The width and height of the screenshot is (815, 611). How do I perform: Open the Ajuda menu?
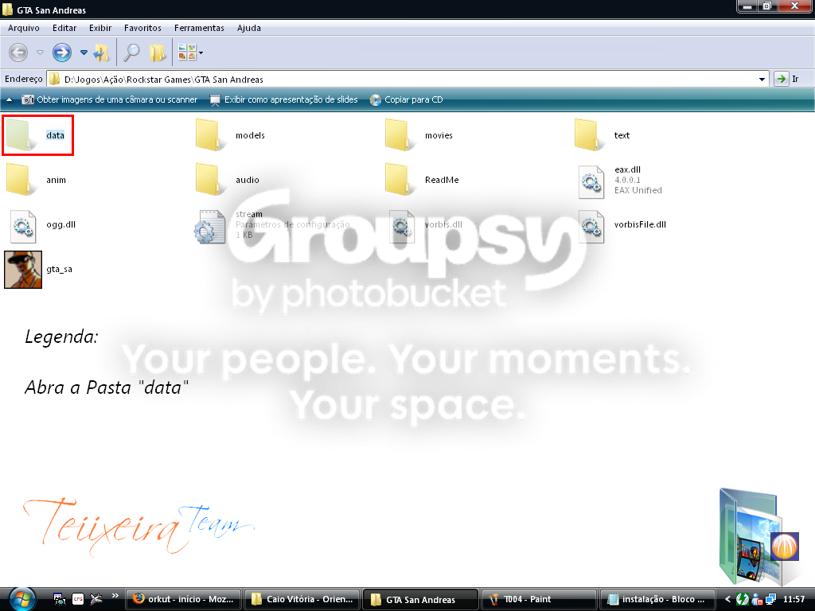click(x=249, y=28)
